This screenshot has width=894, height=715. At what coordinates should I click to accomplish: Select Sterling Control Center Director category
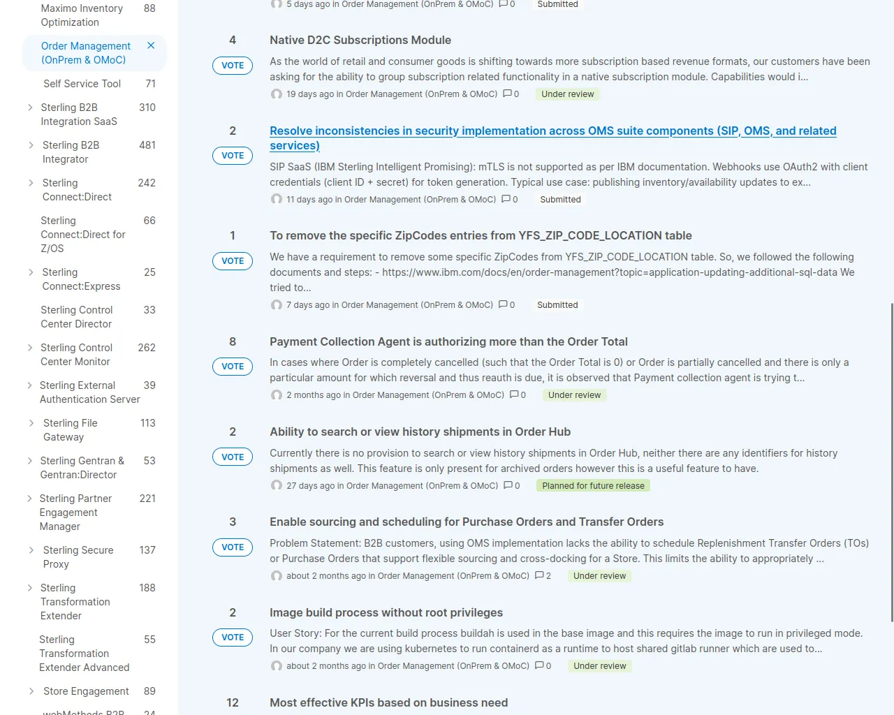(76, 317)
